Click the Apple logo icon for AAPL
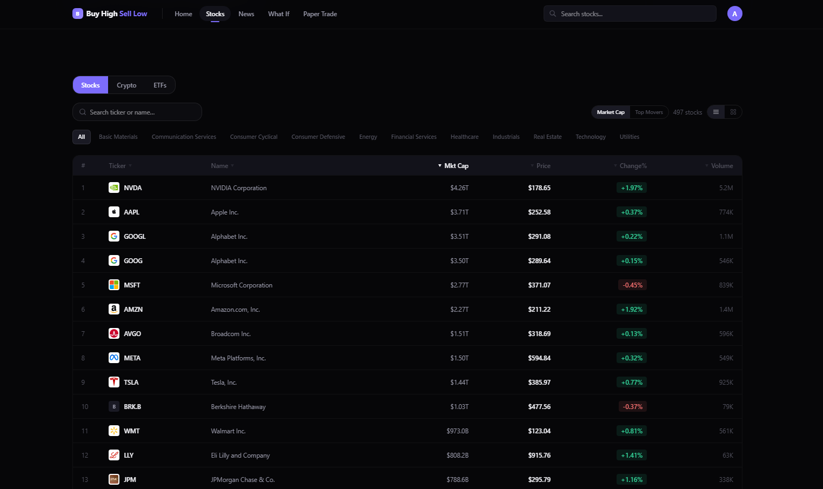The height and width of the screenshot is (489, 823). [114, 212]
